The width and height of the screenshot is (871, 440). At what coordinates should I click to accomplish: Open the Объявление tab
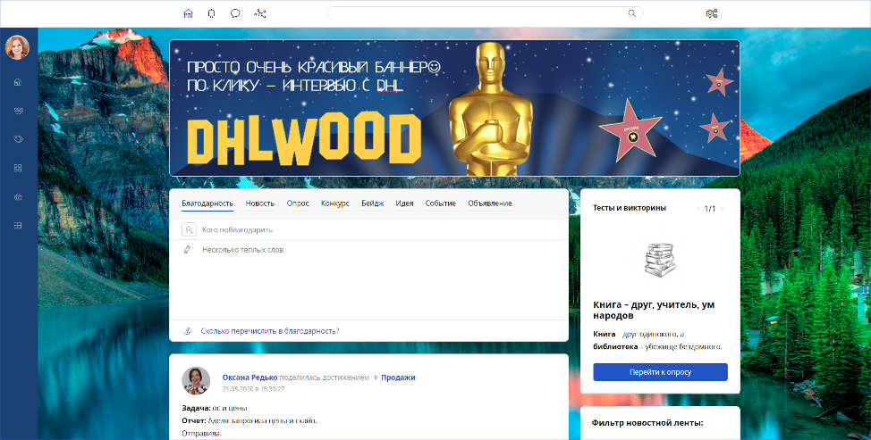[x=490, y=203]
